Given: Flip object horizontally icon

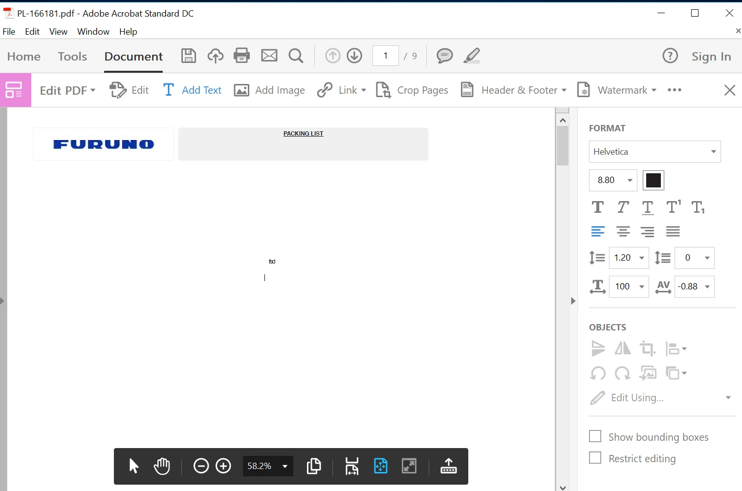Looking at the screenshot, I should (x=623, y=348).
